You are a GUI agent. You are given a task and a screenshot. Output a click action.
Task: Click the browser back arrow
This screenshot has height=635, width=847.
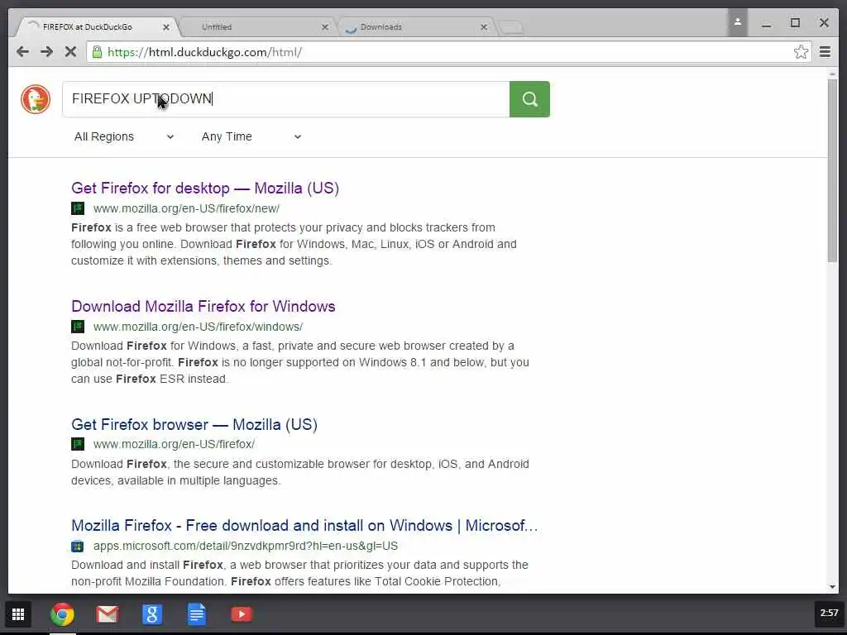coord(22,52)
